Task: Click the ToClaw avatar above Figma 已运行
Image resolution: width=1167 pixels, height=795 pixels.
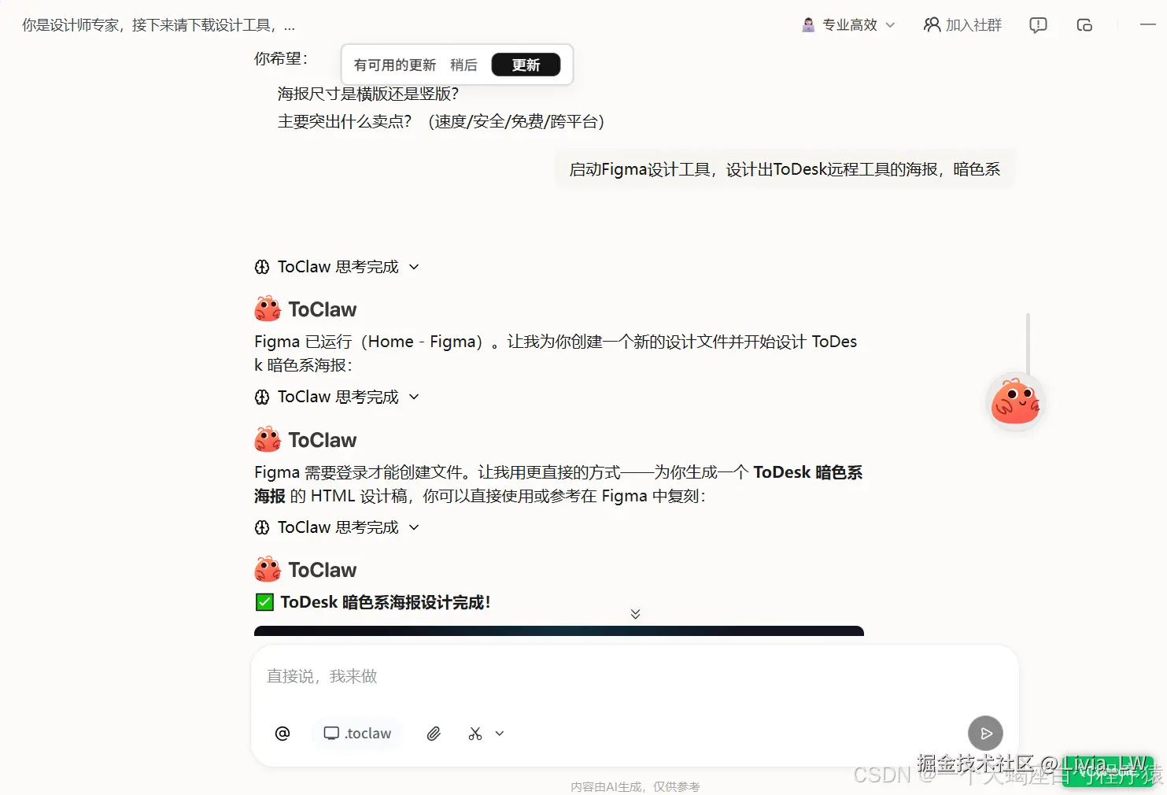Action: point(268,309)
